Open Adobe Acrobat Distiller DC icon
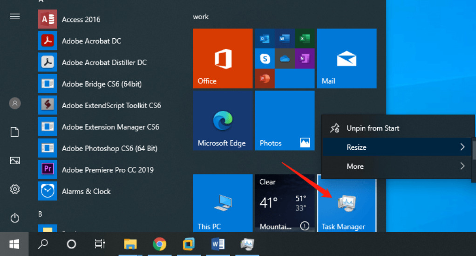The height and width of the screenshot is (256, 476). [48, 62]
